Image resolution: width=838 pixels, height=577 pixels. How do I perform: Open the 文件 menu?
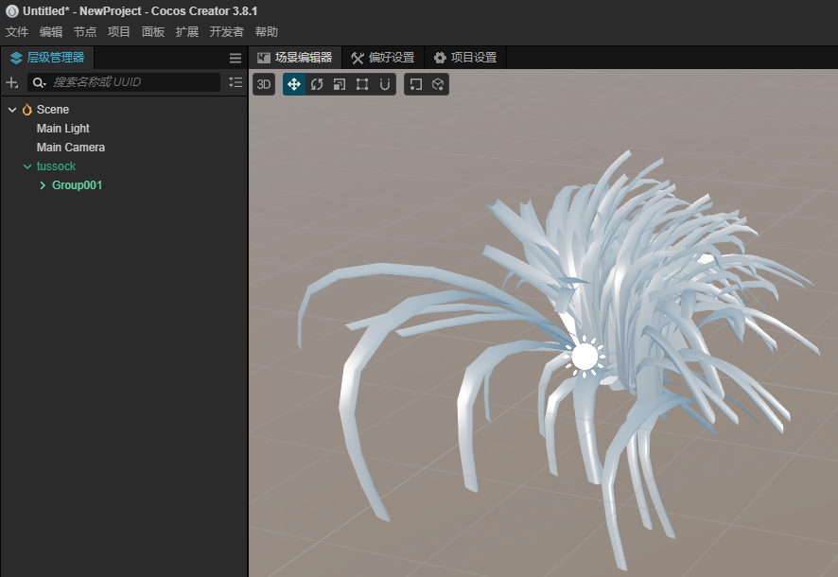(x=17, y=32)
